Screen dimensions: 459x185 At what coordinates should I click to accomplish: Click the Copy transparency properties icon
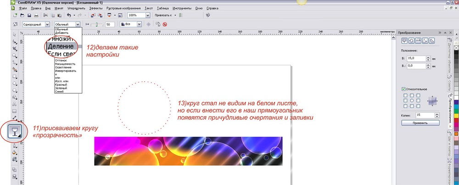[158, 25]
